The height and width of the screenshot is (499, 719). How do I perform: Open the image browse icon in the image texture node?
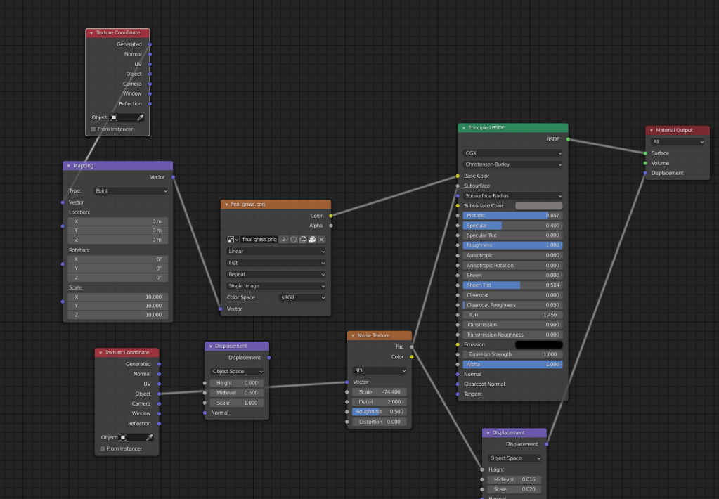(x=232, y=240)
